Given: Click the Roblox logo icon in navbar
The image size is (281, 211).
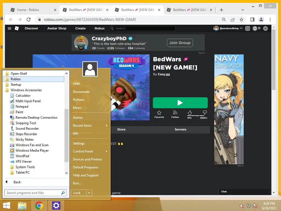Looking at the screenshot, I should click(x=17, y=28).
